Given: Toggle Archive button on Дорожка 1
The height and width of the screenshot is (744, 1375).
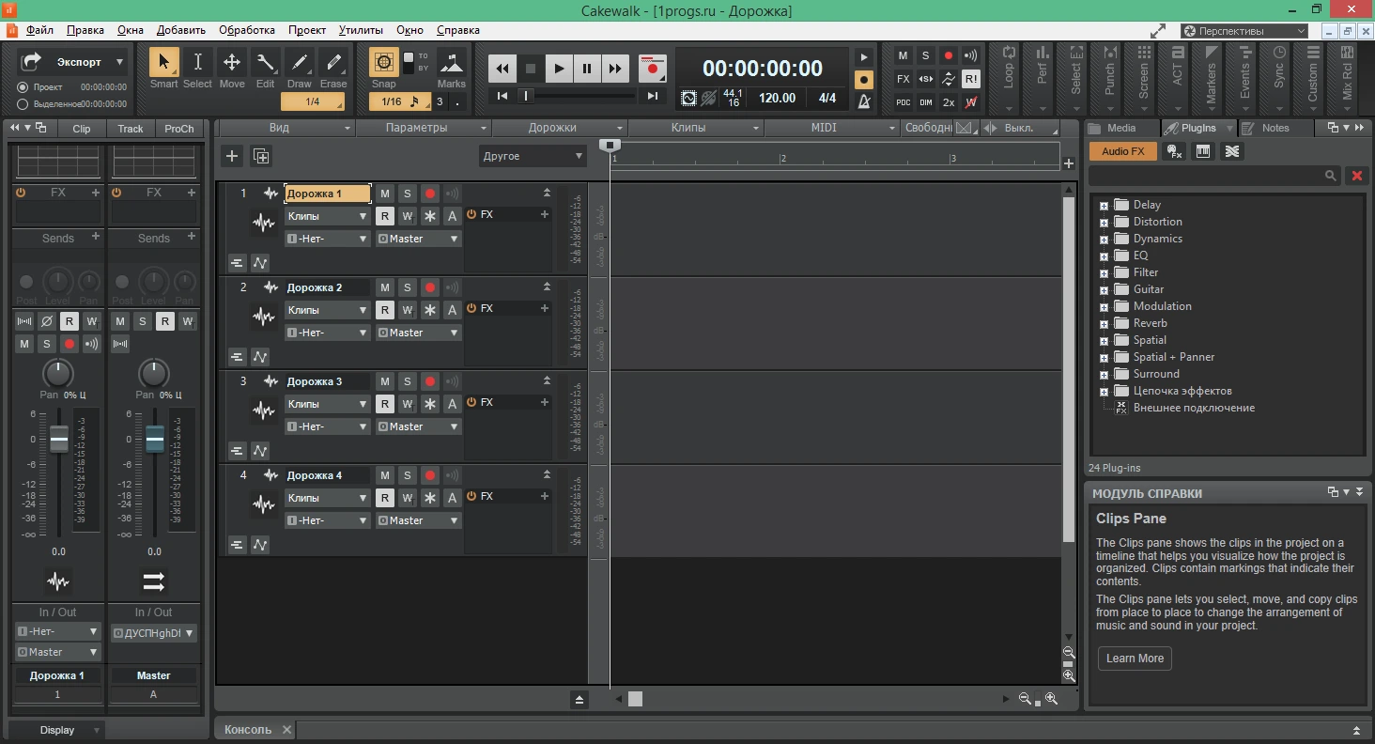Looking at the screenshot, I should tap(452, 216).
